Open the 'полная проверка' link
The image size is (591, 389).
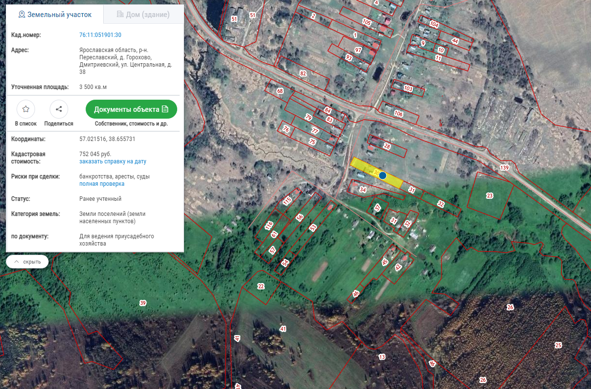click(x=102, y=184)
